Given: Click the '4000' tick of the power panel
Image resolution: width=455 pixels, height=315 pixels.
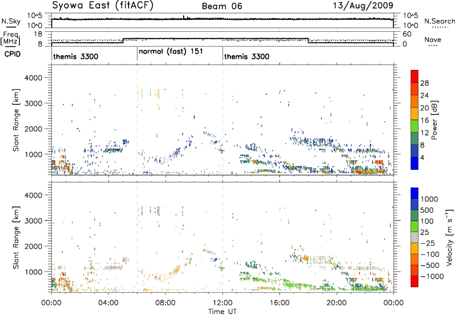Looking at the screenshot, I should (33, 78).
